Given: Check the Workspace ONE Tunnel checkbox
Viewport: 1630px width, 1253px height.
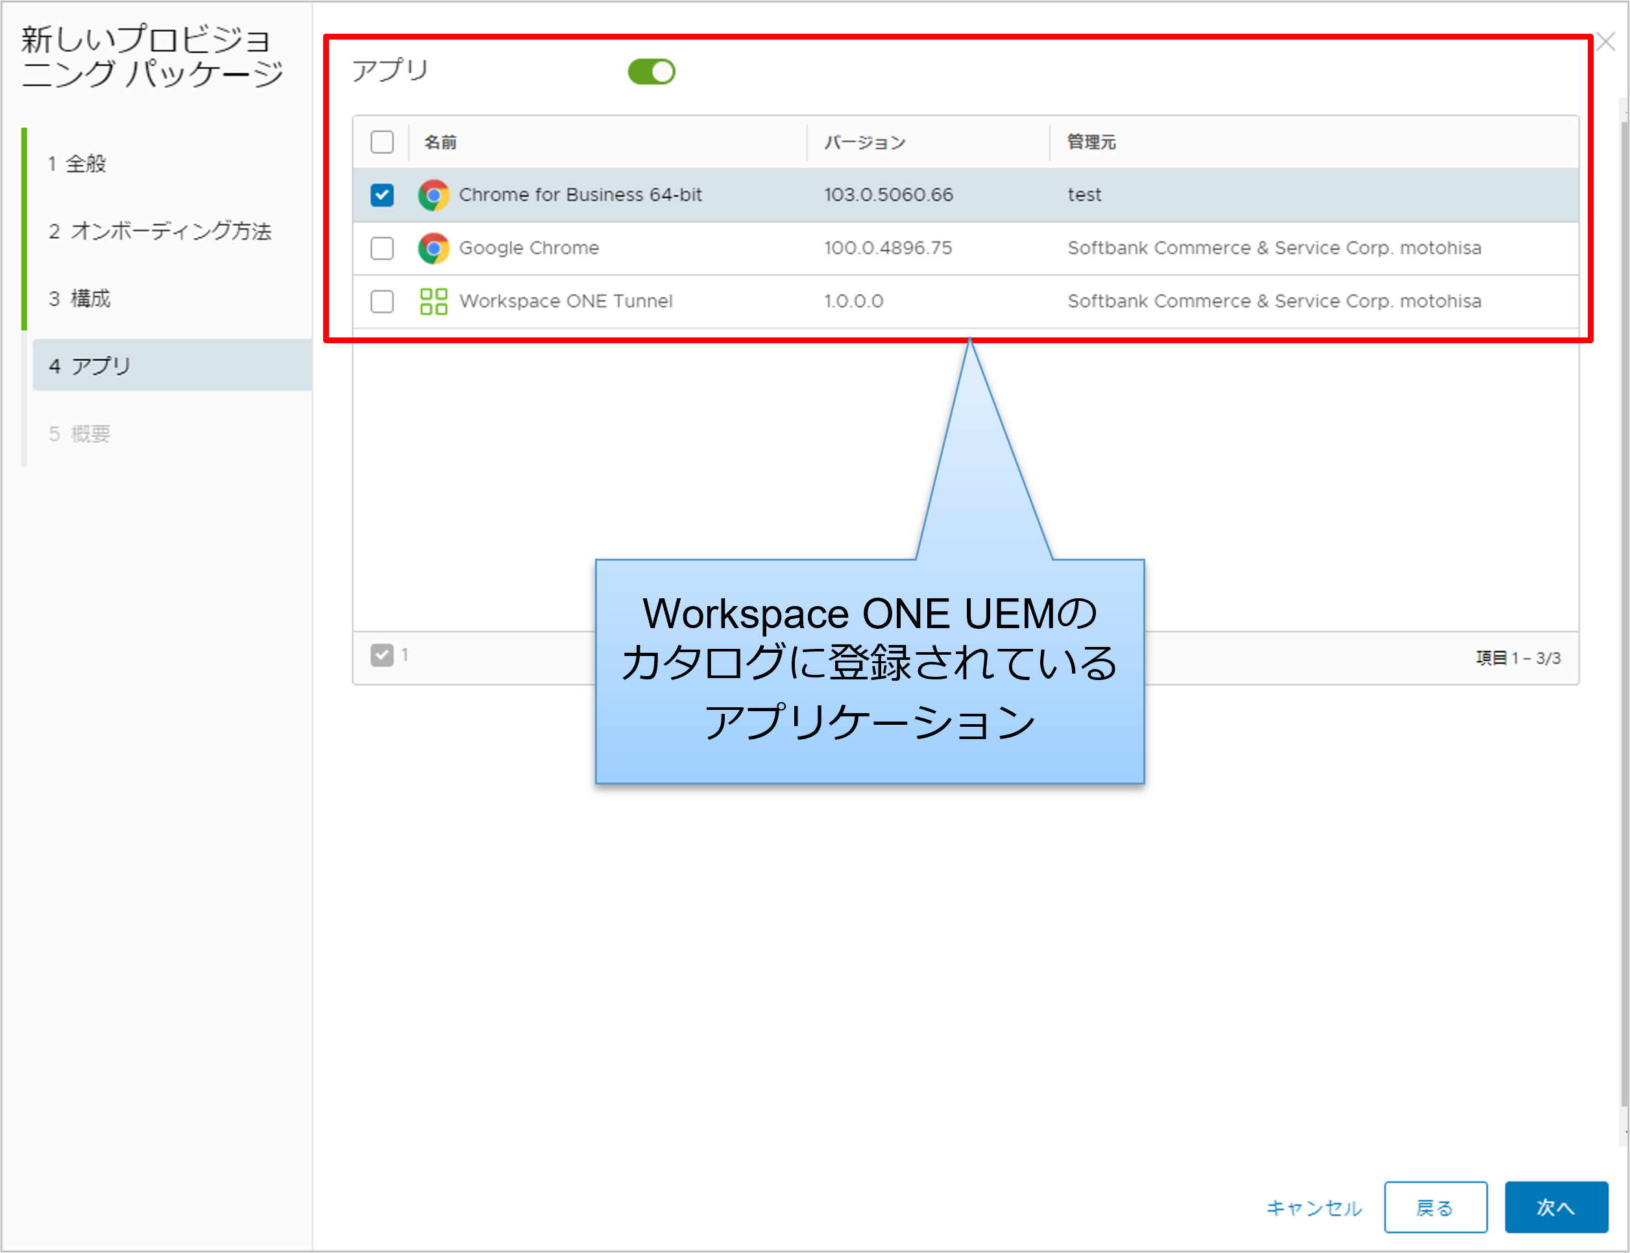Looking at the screenshot, I should click(x=382, y=301).
